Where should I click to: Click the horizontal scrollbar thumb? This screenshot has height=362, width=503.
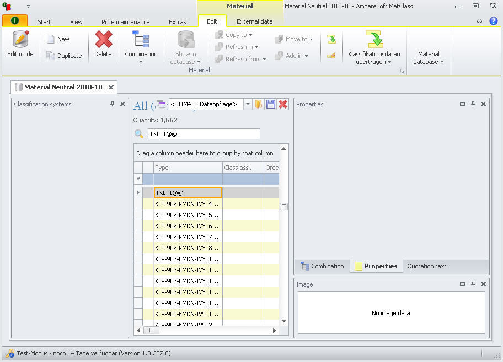(151, 330)
